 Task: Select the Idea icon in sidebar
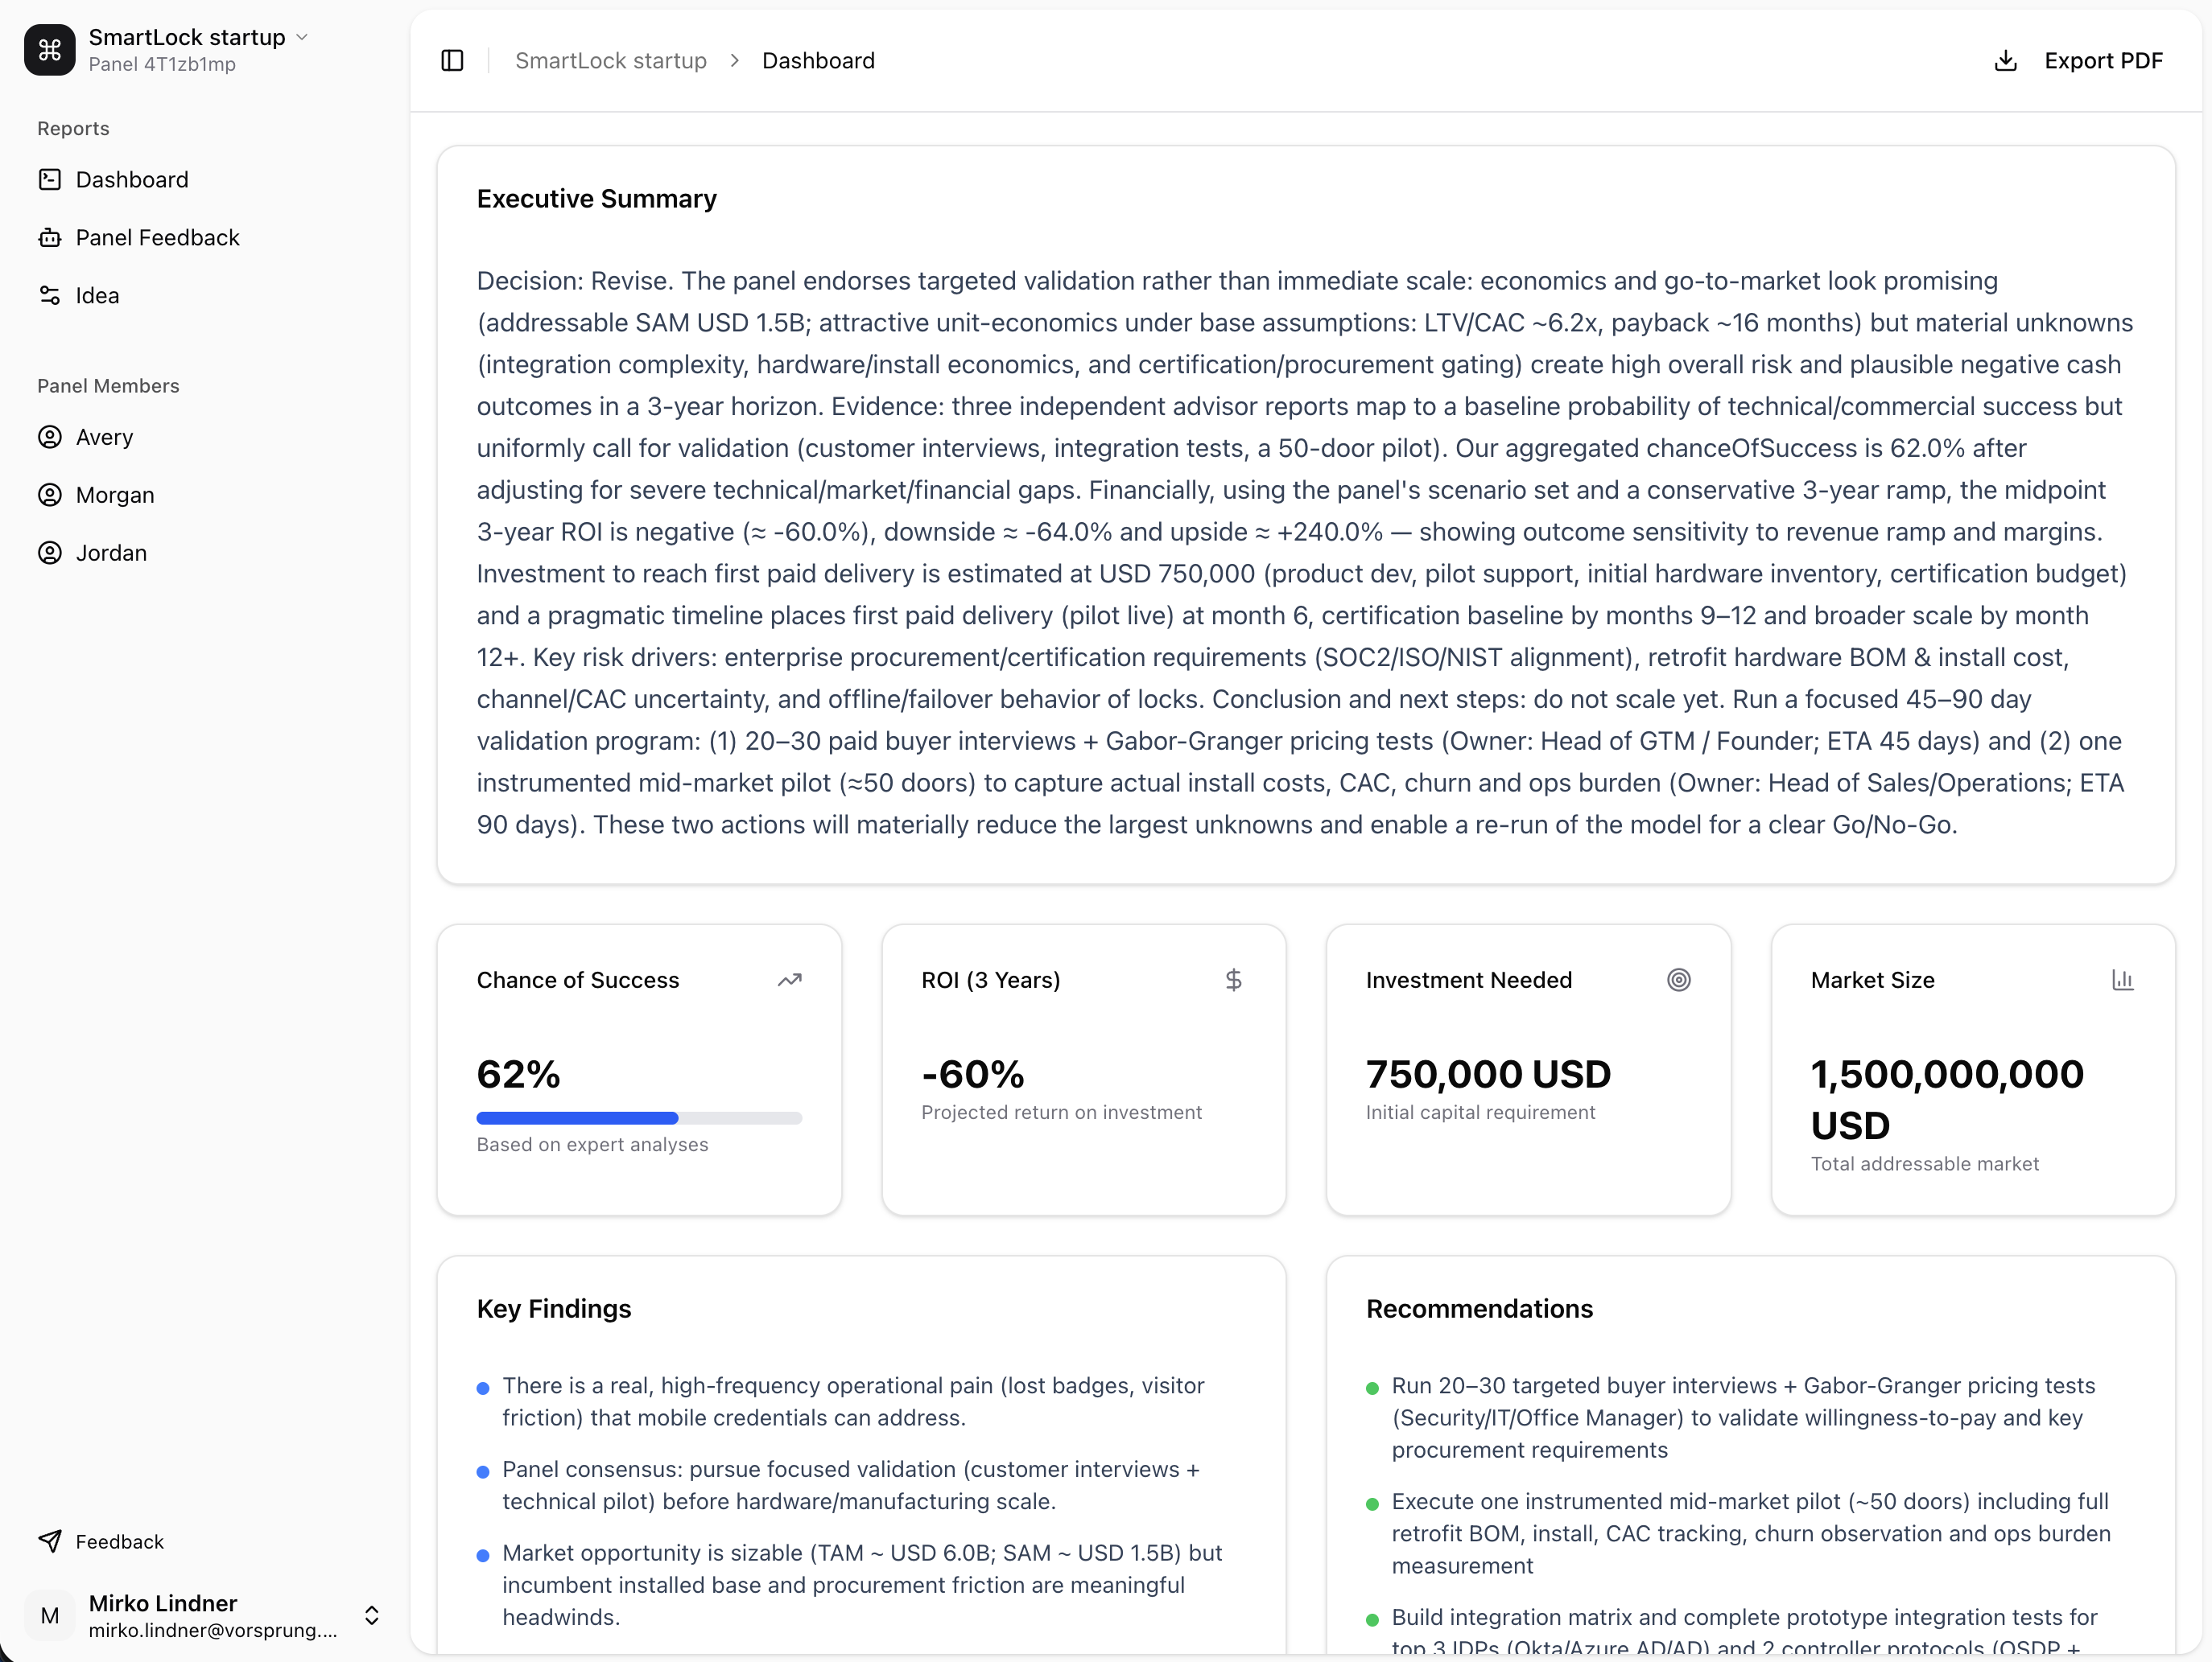[x=51, y=294]
